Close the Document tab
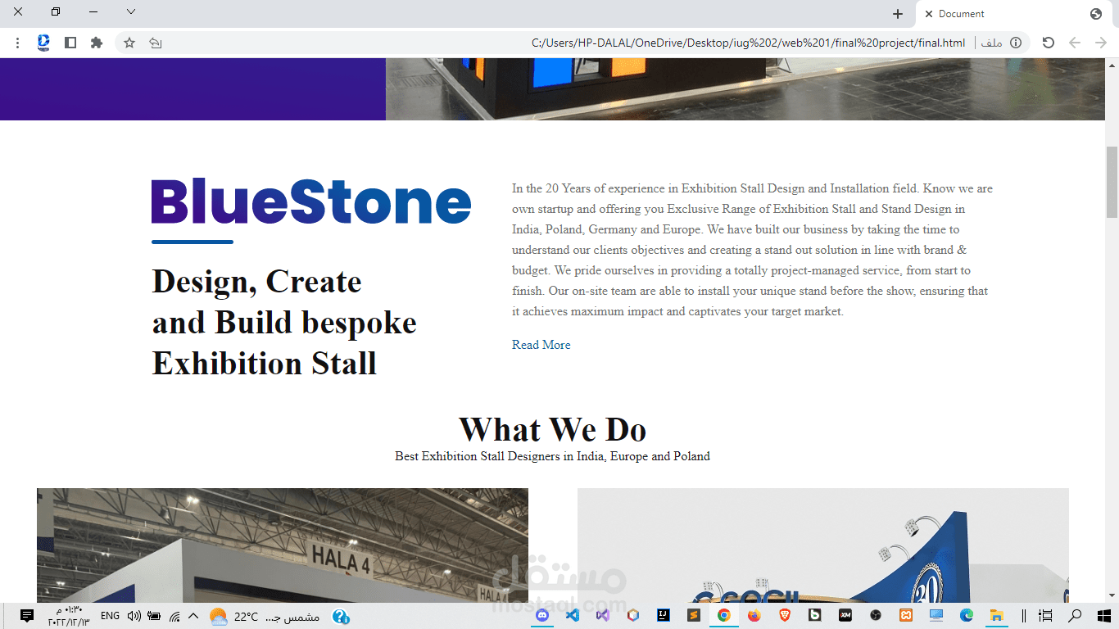Image resolution: width=1119 pixels, height=629 pixels. coord(929,14)
